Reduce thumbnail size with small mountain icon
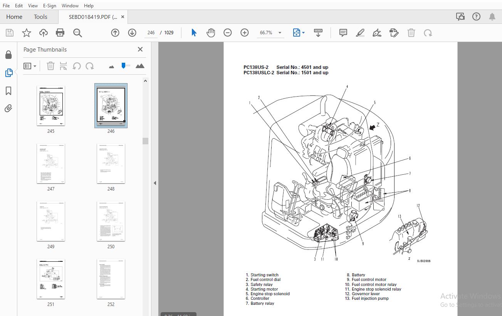This screenshot has height=316, width=502. [x=111, y=67]
